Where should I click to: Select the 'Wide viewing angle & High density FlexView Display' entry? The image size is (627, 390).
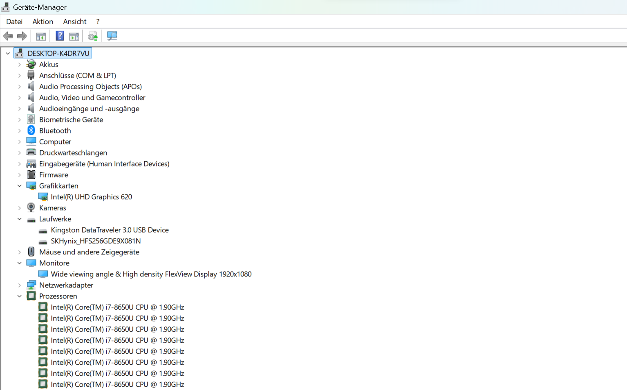[x=151, y=274]
